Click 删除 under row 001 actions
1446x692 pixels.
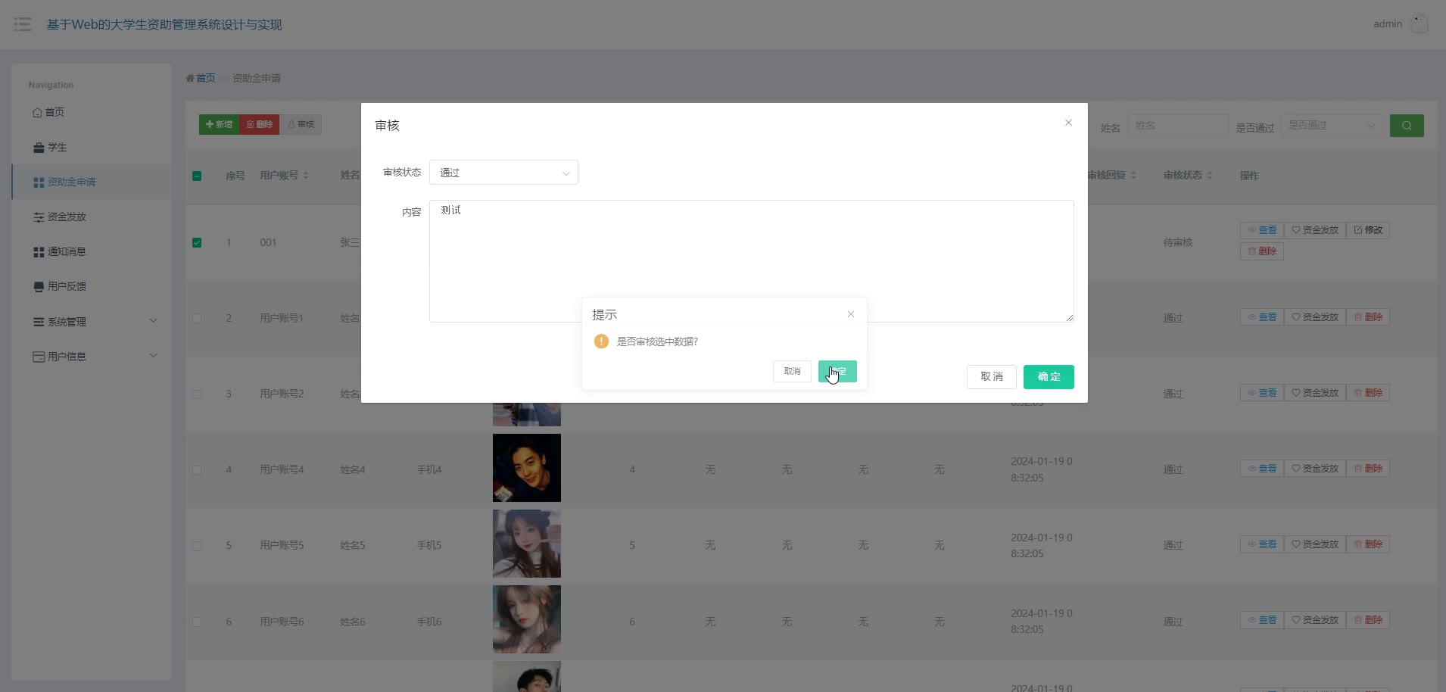click(1262, 251)
